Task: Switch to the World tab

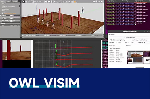Action: click(3, 1)
